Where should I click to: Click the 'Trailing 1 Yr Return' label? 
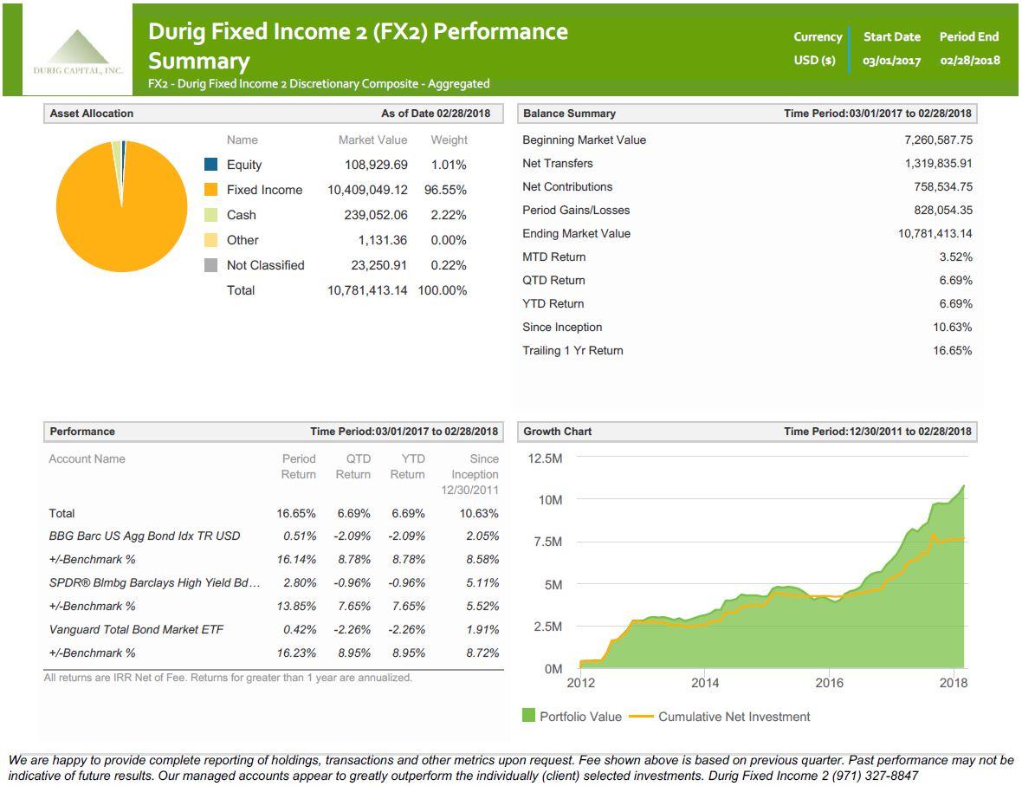pos(572,350)
